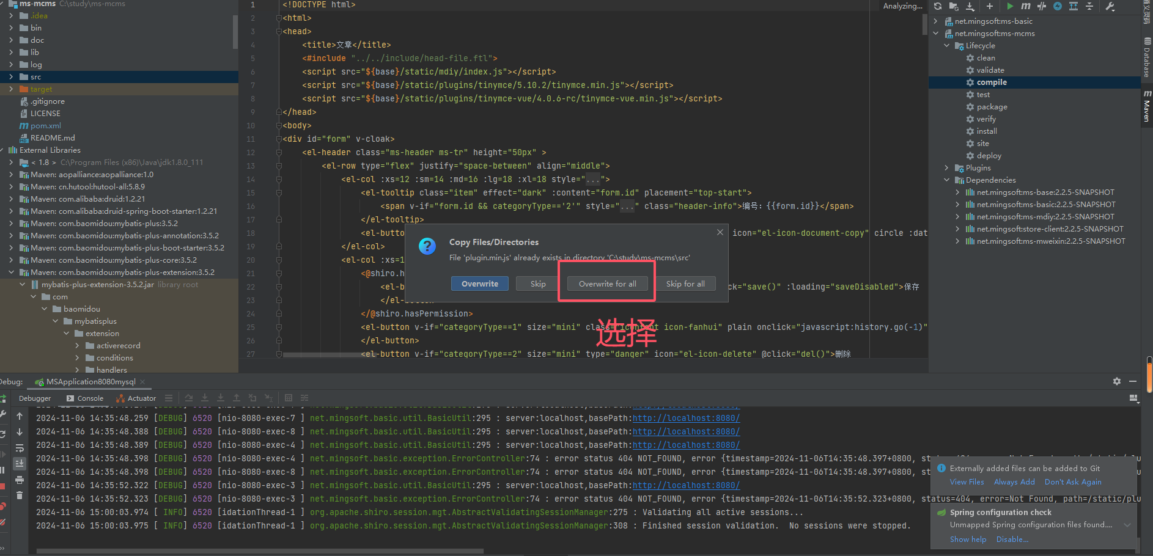The width and height of the screenshot is (1153, 556).
Task: Click Skip in Copy dialog
Action: tap(538, 283)
